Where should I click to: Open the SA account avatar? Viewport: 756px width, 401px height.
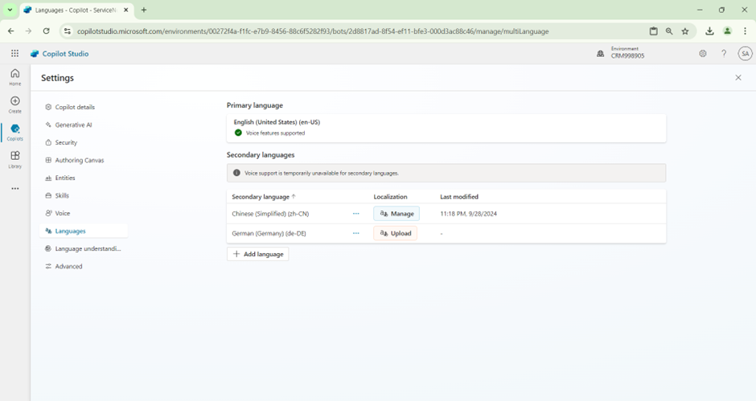coord(745,54)
